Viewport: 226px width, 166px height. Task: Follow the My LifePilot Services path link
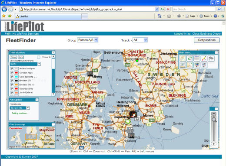coord(26,34)
